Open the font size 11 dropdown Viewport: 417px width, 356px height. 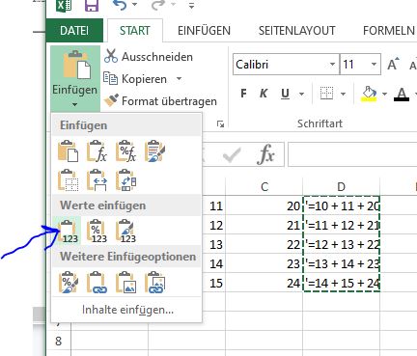tap(374, 65)
